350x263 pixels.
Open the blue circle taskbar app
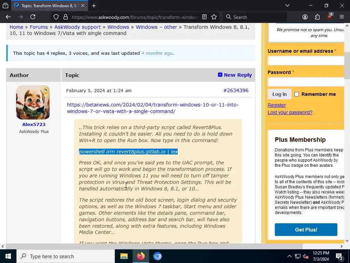tap(157, 256)
